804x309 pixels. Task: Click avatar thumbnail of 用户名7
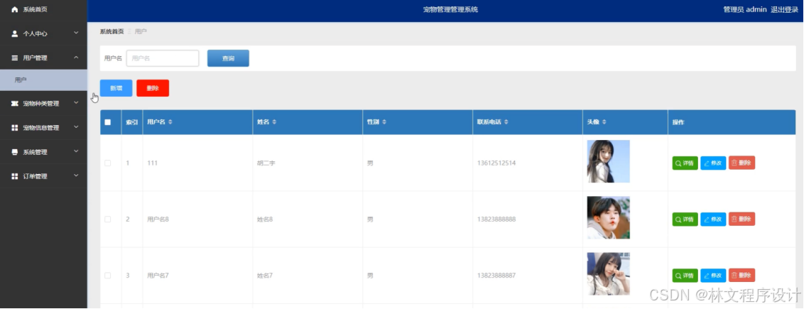coord(608,273)
